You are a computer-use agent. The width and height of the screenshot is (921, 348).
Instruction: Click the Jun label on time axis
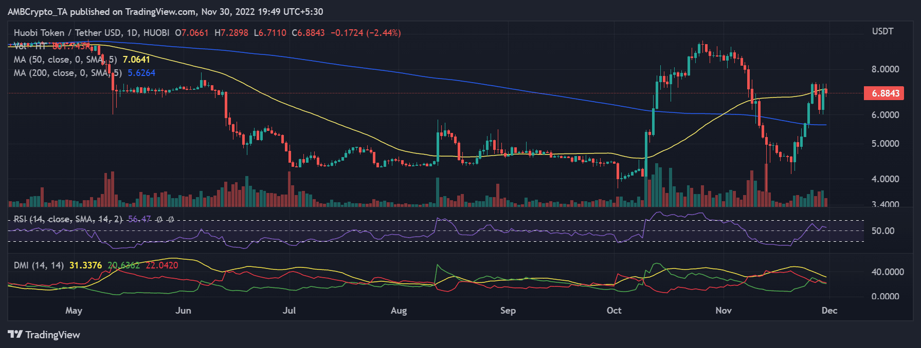[x=183, y=311]
